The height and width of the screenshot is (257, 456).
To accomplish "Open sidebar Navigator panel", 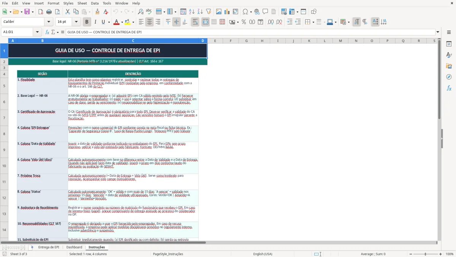I will click(x=449, y=77).
